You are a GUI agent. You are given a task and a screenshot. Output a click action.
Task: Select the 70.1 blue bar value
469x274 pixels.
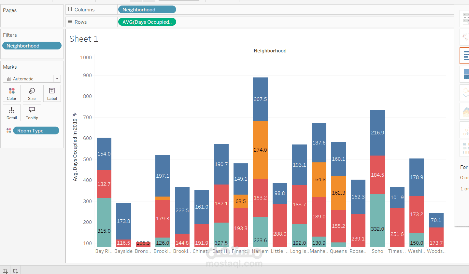coord(436,220)
